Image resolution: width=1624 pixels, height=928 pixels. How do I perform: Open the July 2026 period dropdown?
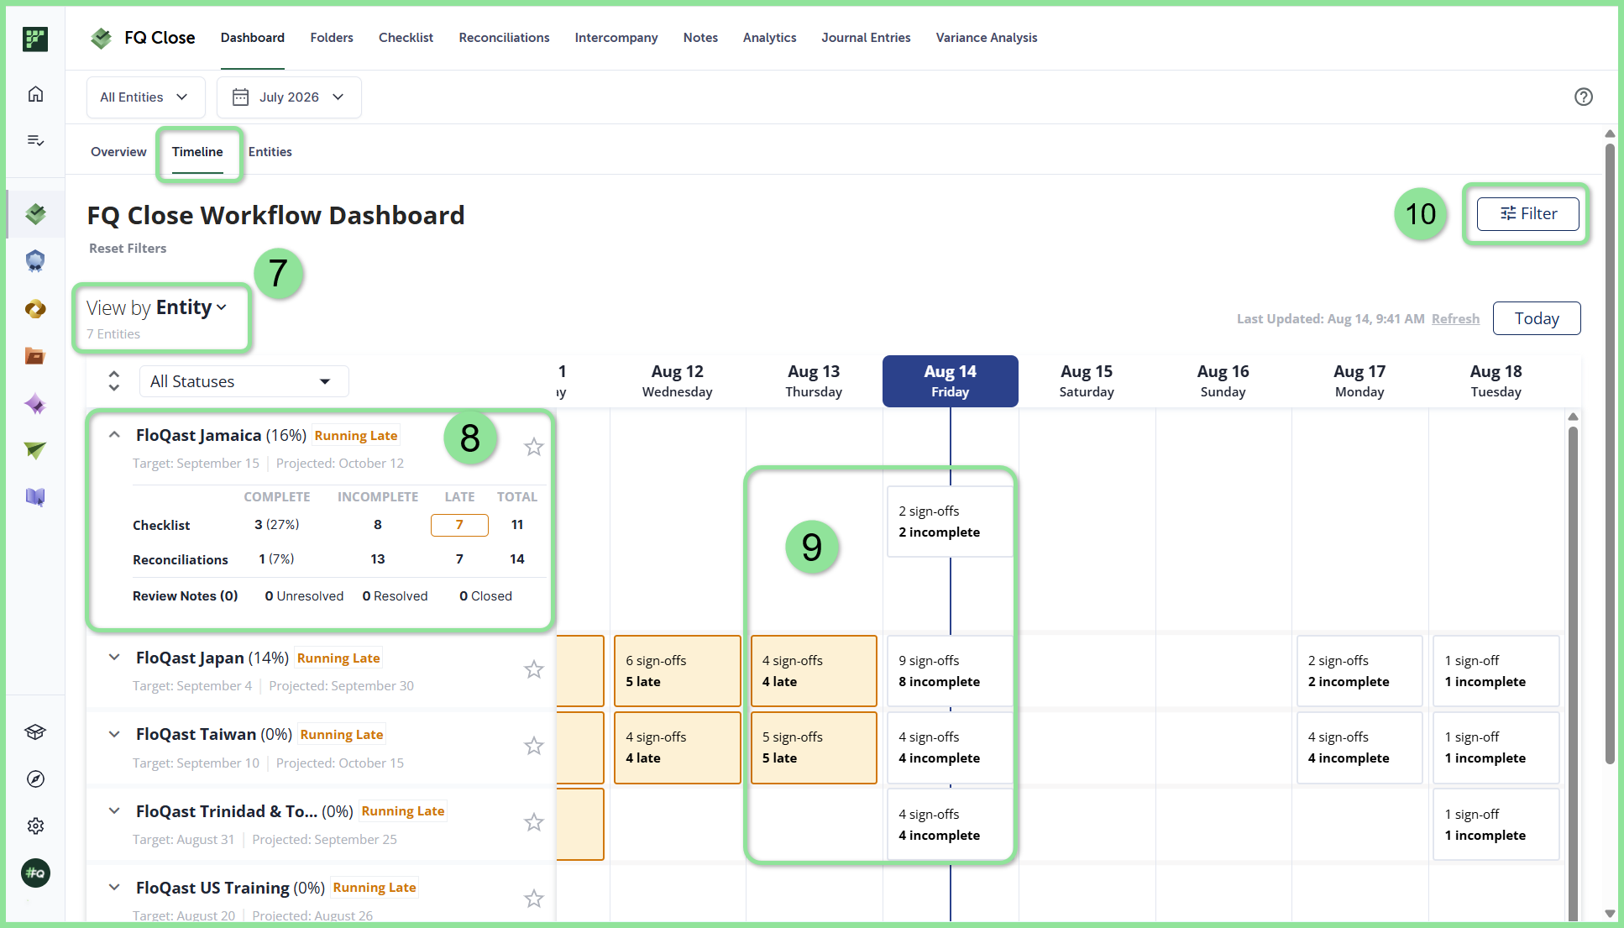(x=289, y=97)
